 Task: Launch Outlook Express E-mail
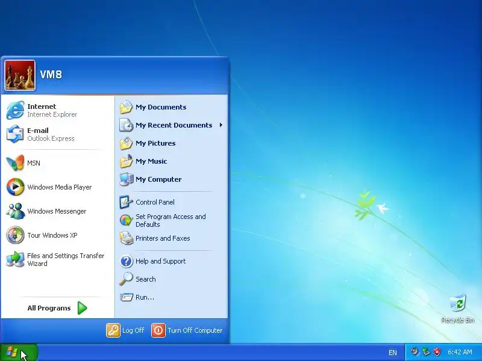[57, 134]
